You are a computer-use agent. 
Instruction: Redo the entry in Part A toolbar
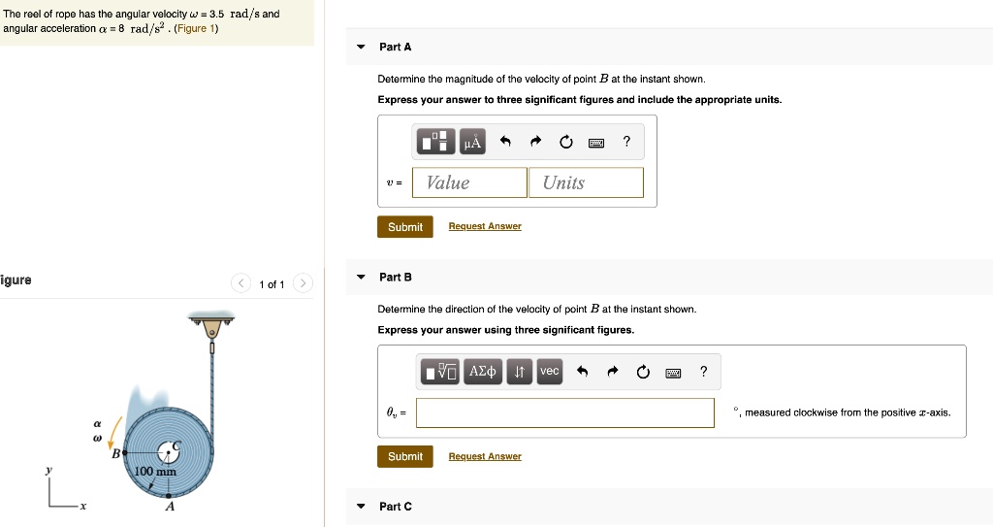[535, 143]
